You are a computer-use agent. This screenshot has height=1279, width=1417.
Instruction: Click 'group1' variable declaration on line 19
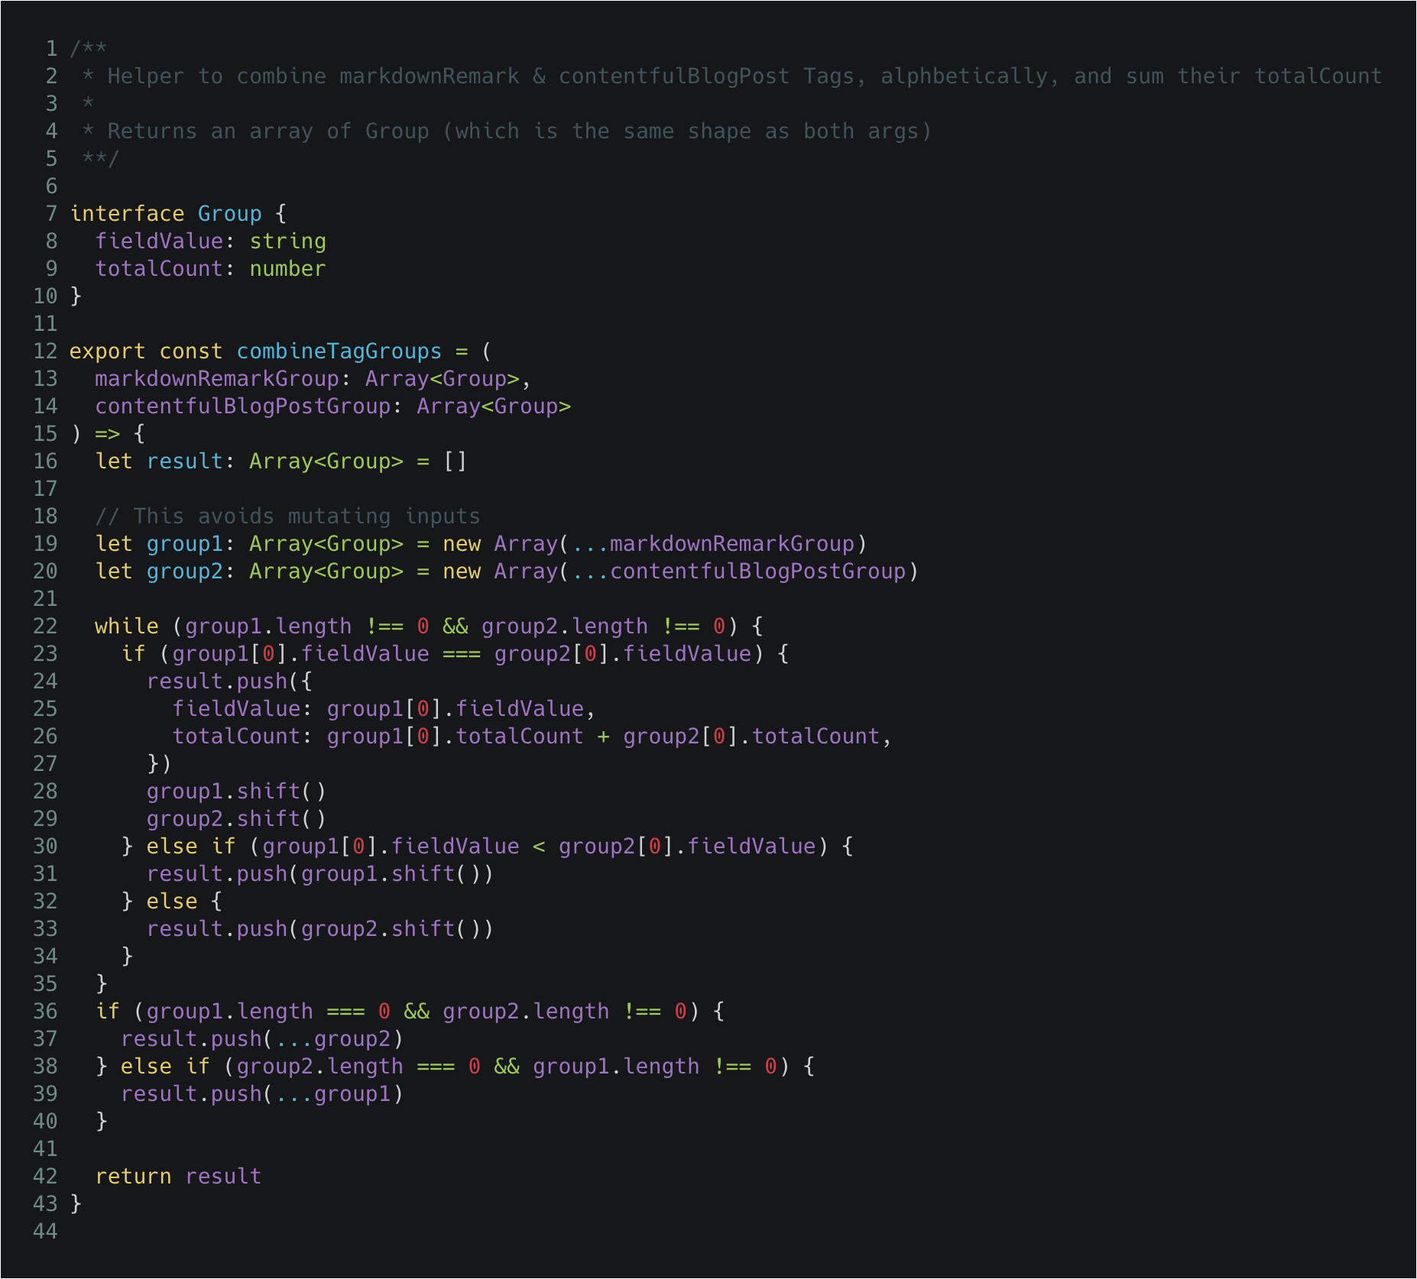(x=185, y=544)
